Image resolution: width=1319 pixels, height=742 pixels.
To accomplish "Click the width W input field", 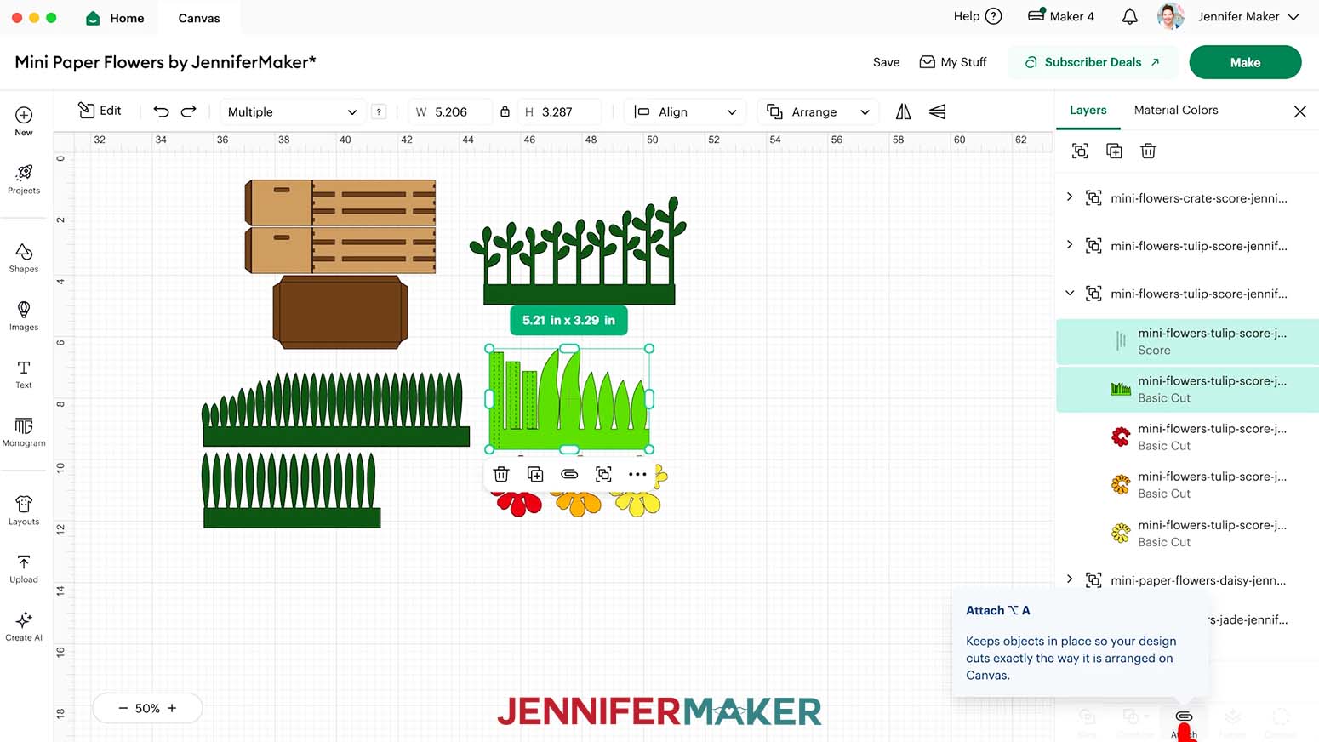I will click(x=449, y=111).
